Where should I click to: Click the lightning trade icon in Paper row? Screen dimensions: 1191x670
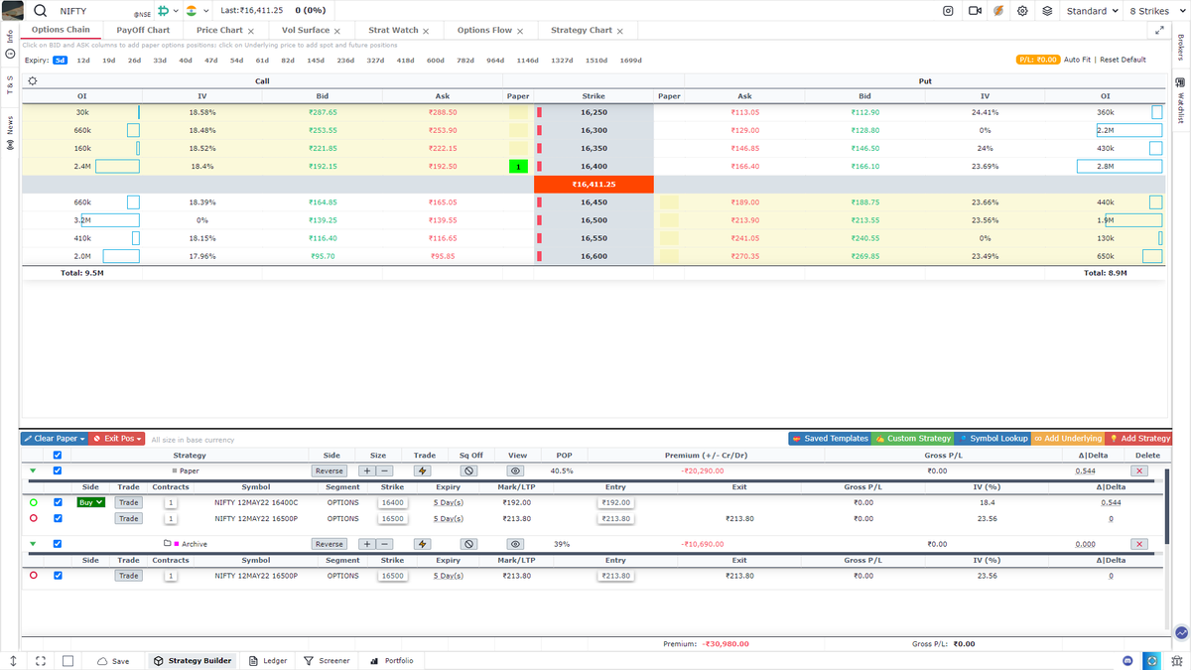pyautogui.click(x=423, y=470)
